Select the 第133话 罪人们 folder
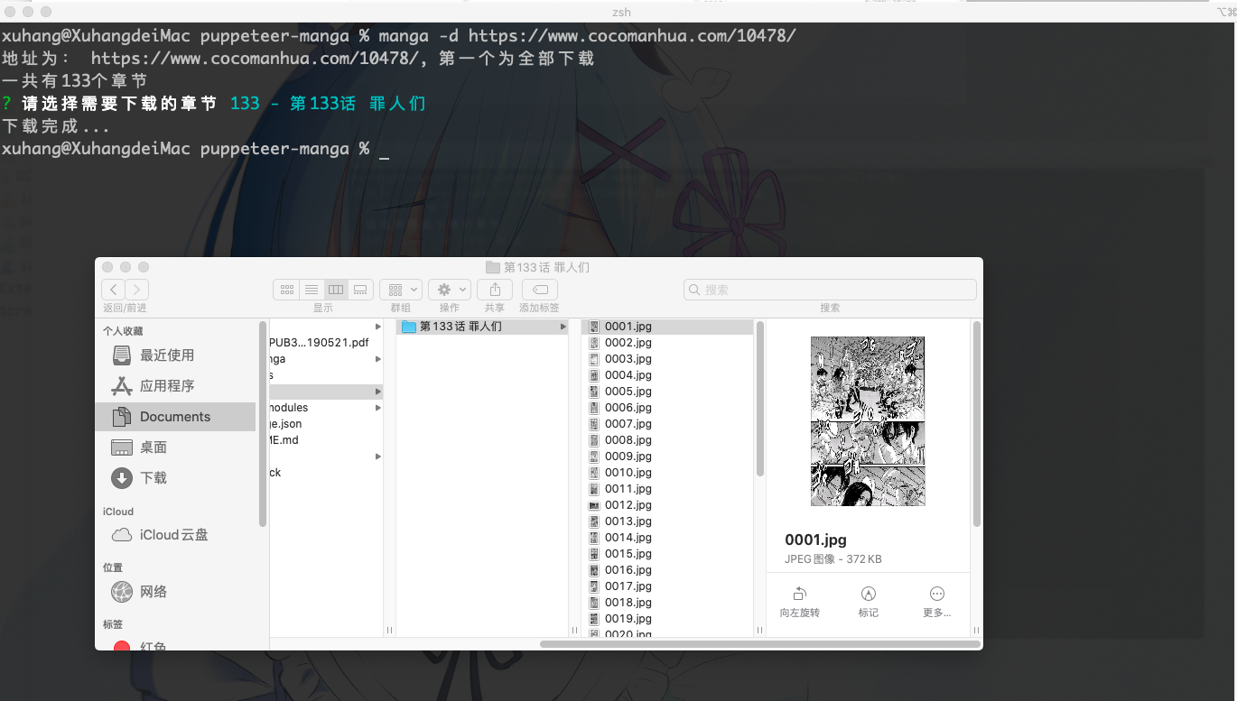This screenshot has height=701, width=1237. coord(482,327)
